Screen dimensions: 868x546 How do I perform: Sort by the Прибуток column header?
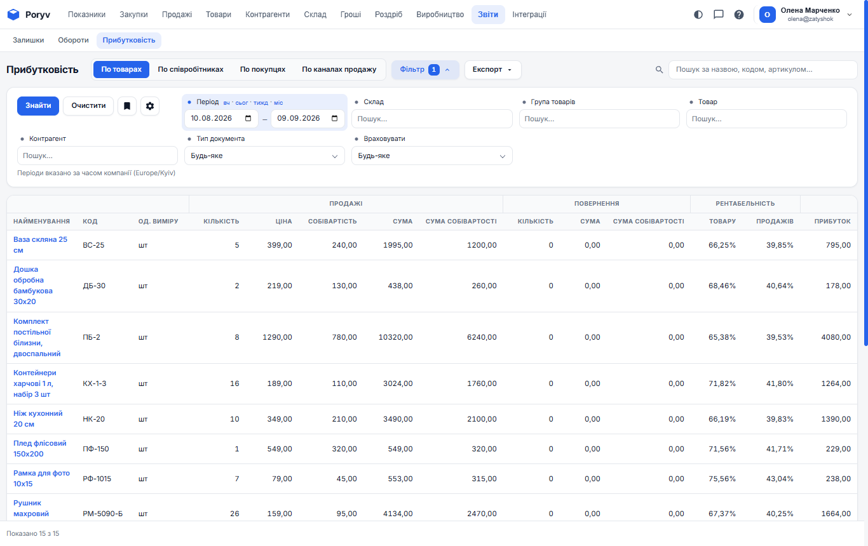click(x=832, y=221)
